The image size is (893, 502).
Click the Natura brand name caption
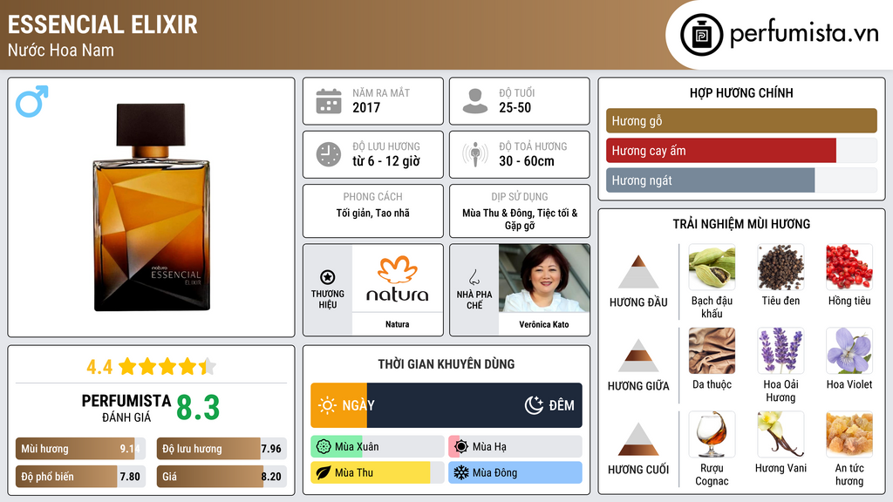click(x=397, y=324)
